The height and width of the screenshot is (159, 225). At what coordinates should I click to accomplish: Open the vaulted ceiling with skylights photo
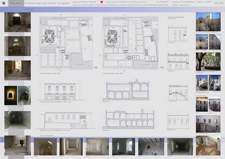click(45, 147)
